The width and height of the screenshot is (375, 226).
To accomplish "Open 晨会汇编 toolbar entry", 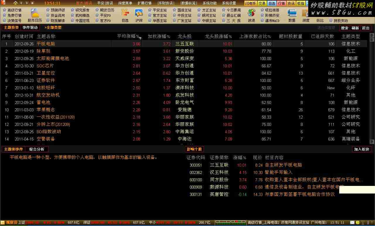I will point(231,15).
